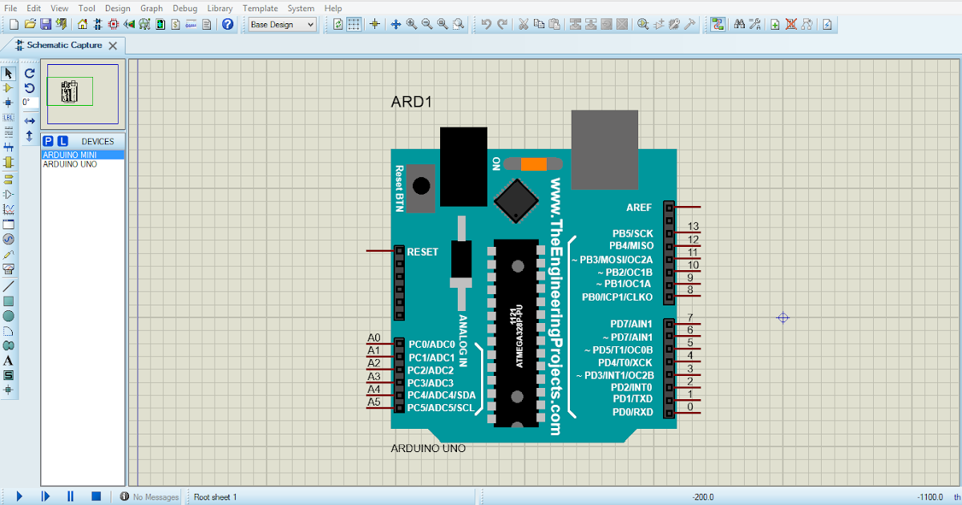Open the Base Design variant dropdown

click(282, 24)
